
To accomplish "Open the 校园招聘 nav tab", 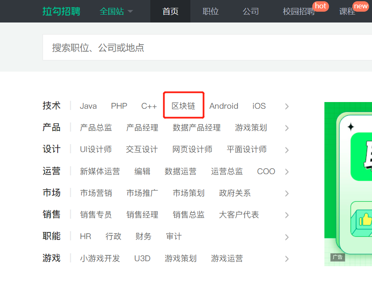I will [x=299, y=11].
